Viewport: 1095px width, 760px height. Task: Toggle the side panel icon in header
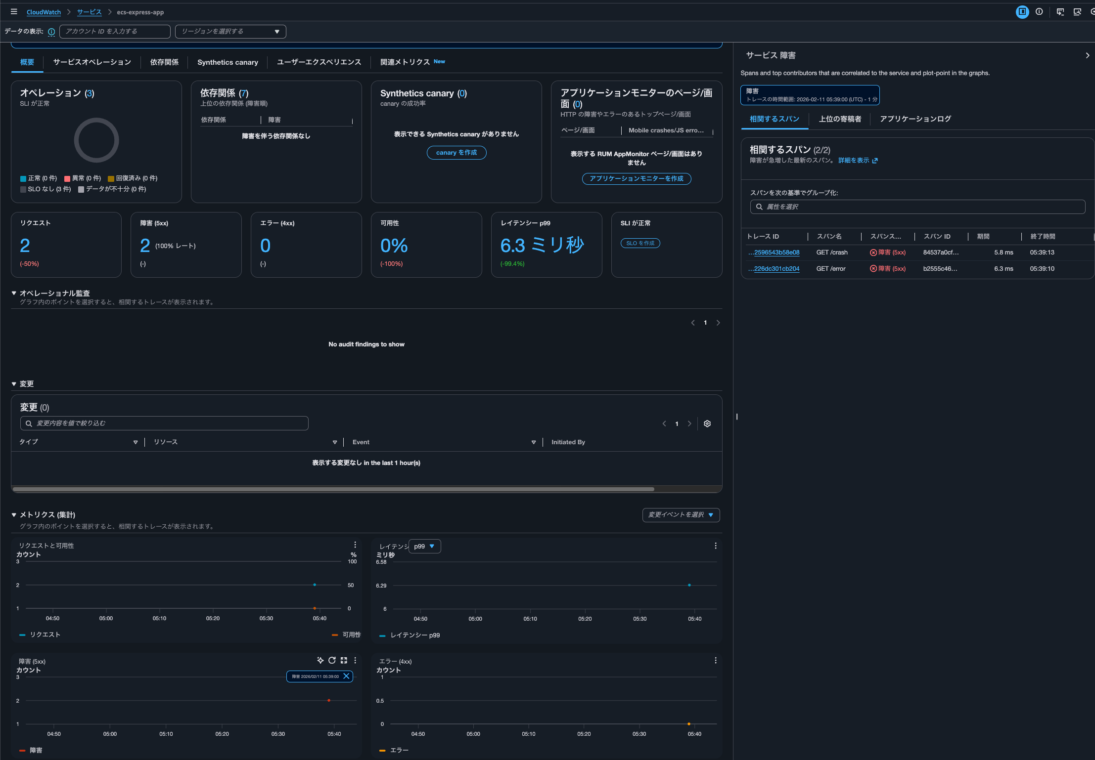pos(1022,12)
